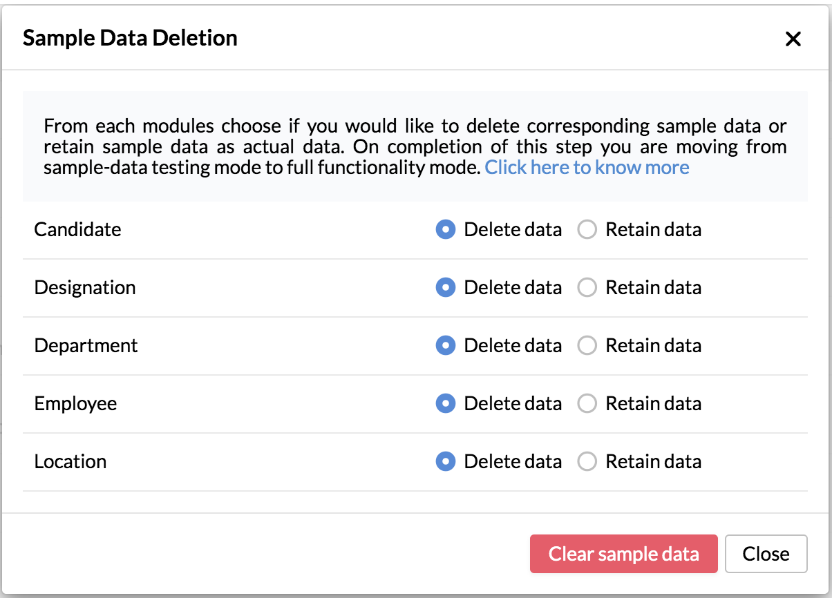Choose Retain data for Designation
The height and width of the screenshot is (598, 832).
pyautogui.click(x=587, y=288)
